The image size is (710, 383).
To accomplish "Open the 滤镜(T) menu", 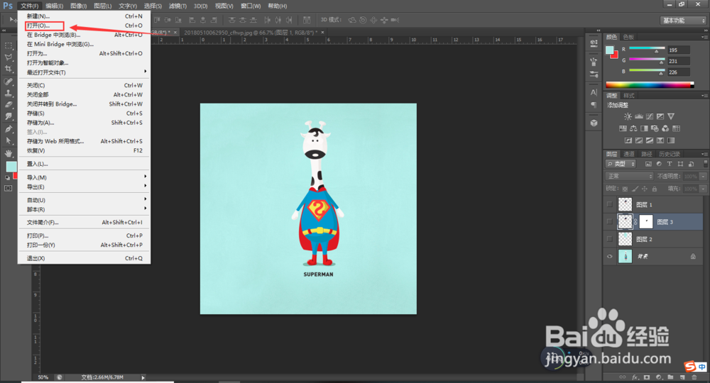I will [177, 6].
